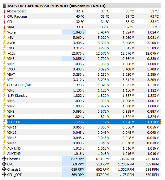
Task: Select the VIN3 sensor label
Action: pos(11,101)
